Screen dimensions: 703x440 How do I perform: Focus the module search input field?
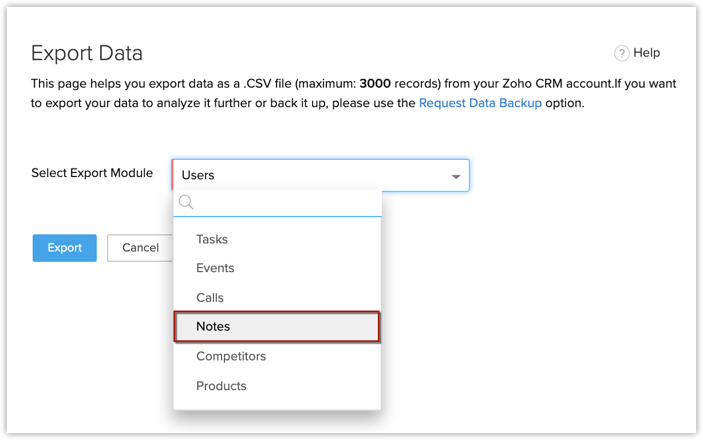(x=286, y=203)
